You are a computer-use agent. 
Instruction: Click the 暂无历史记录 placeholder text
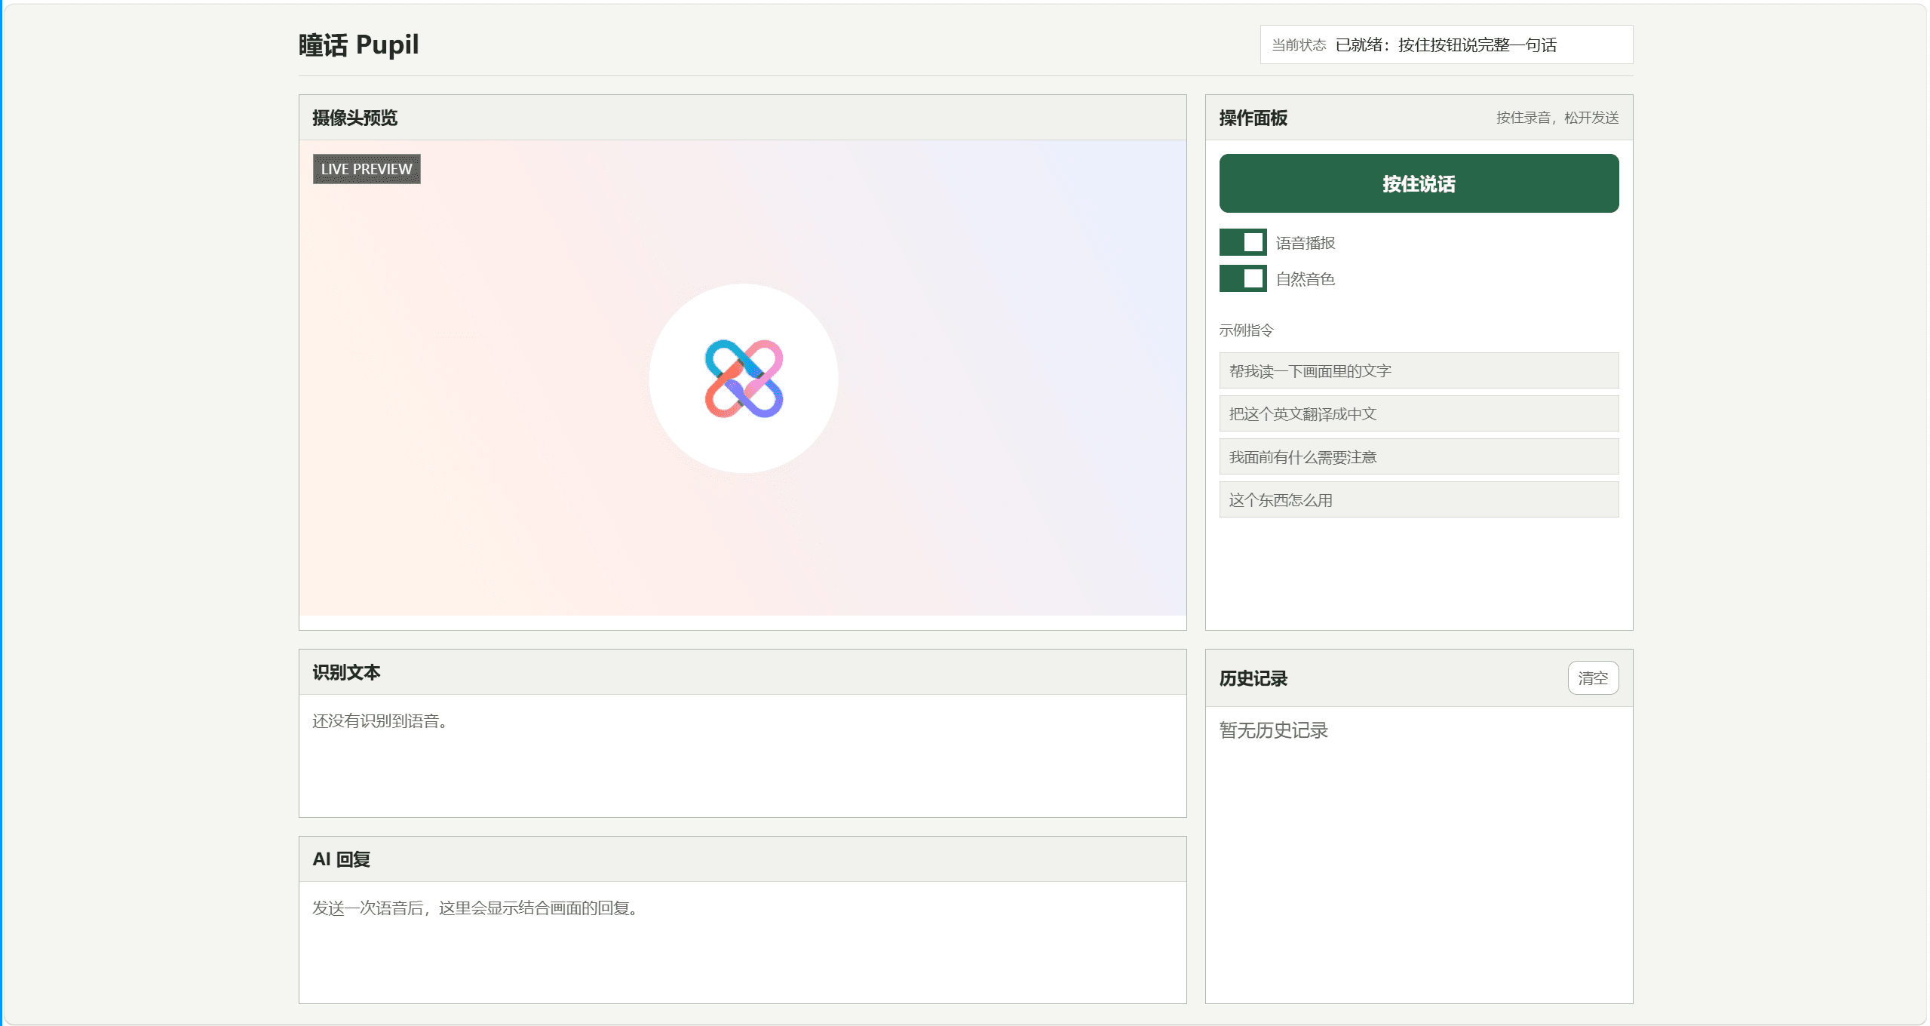point(1273,730)
